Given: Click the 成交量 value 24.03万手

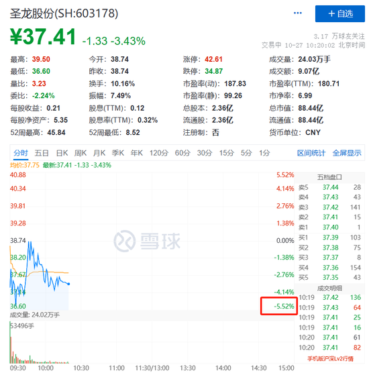Looking at the screenshot, I should click(314, 59).
